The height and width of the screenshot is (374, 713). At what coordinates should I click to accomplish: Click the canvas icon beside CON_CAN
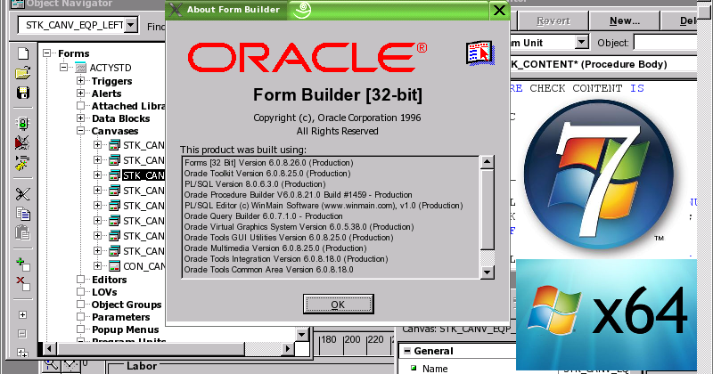tap(115, 266)
